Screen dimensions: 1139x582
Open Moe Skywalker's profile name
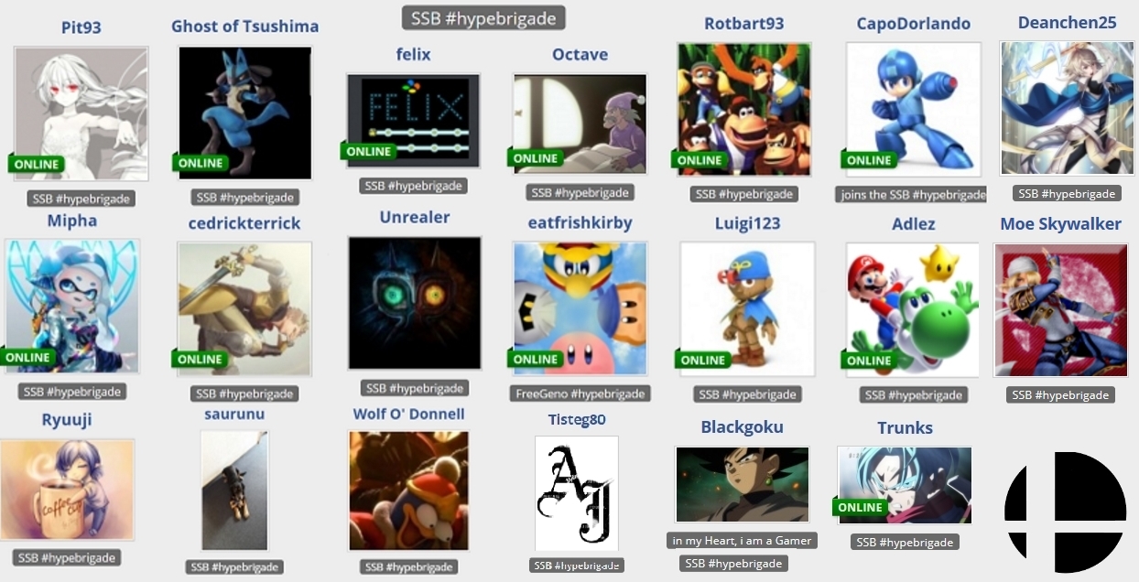(1061, 224)
